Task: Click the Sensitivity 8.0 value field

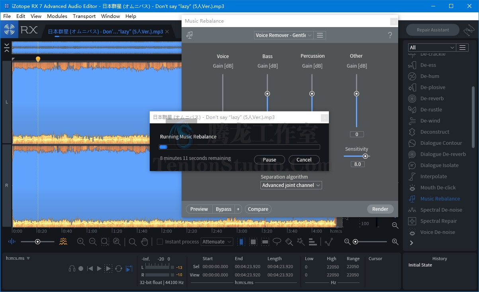Action: 358,164
